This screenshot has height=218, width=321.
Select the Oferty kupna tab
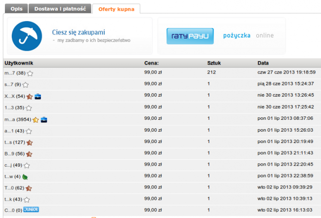(116, 9)
